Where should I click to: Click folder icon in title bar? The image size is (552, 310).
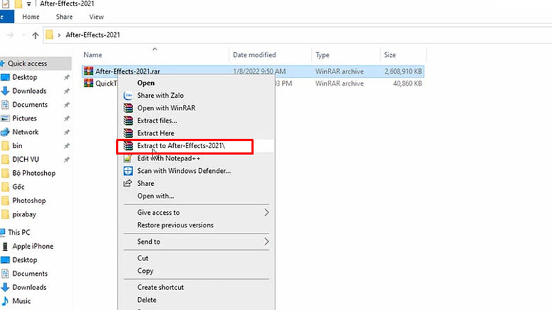(18, 4)
